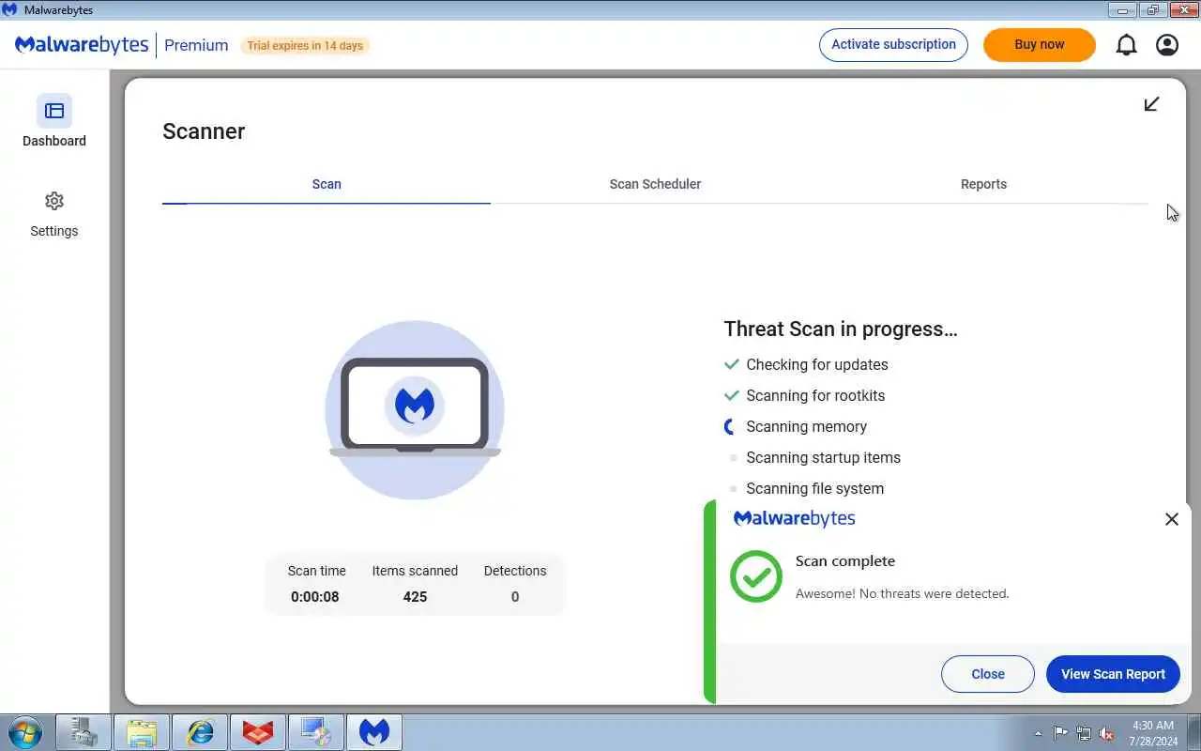The width and height of the screenshot is (1201, 751).
Task: Click the Action Center flag tray icon
Action: (x=1061, y=733)
